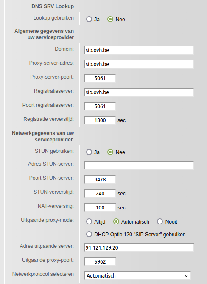Select Nee for STUN gebruiken
Image resolution: width=207 pixels, height=284 pixels.
click(x=110, y=152)
